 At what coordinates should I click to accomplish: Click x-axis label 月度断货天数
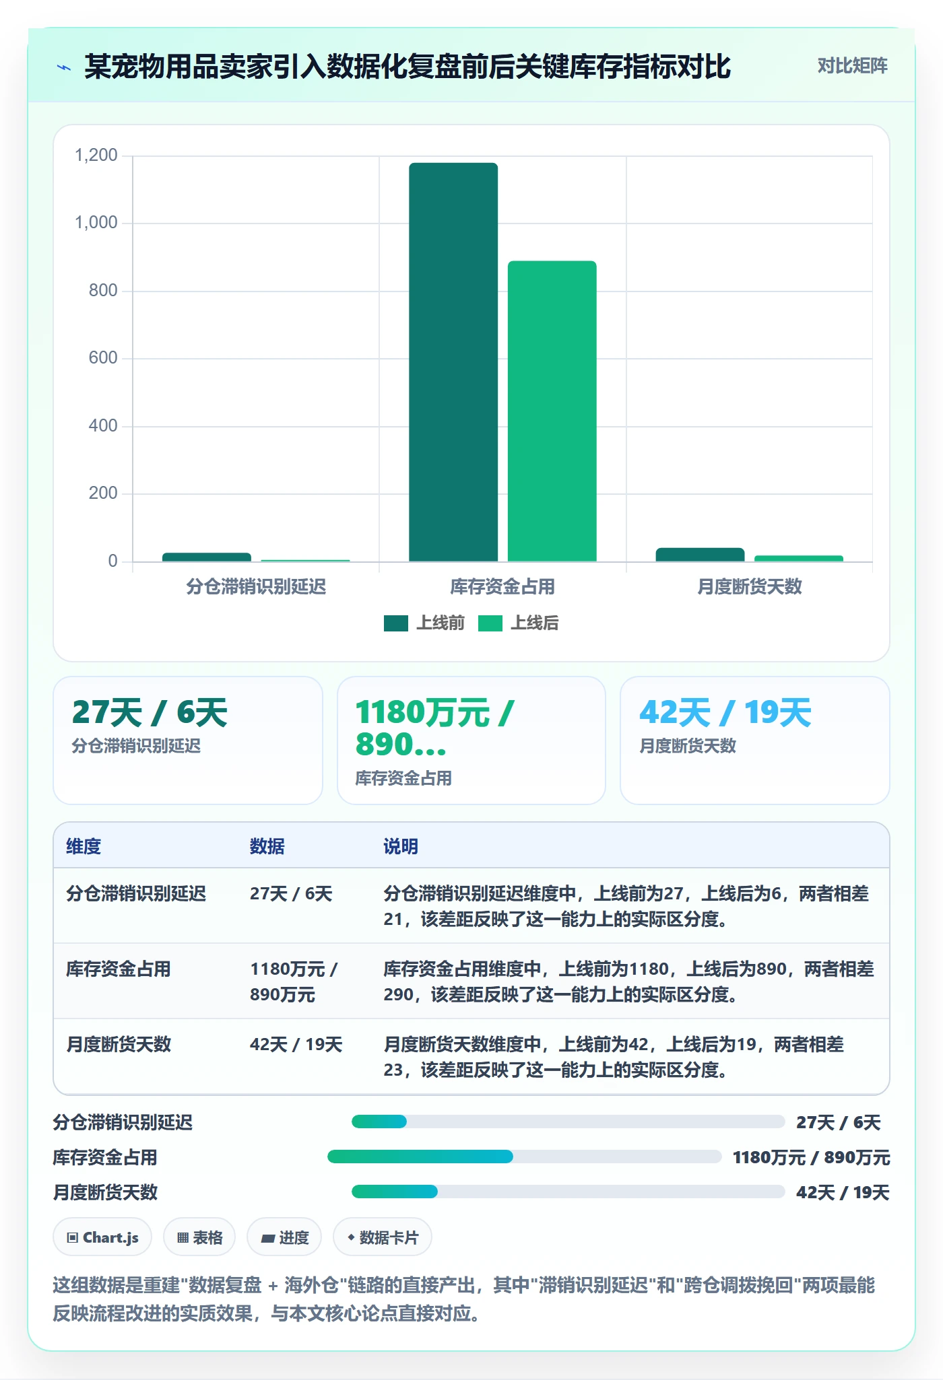coord(750,586)
